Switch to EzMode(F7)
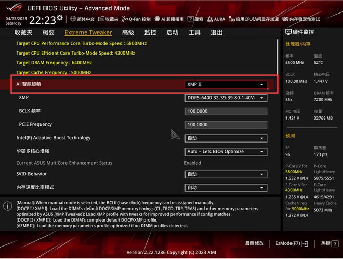The width and height of the screenshot is (343, 259). click(x=292, y=243)
